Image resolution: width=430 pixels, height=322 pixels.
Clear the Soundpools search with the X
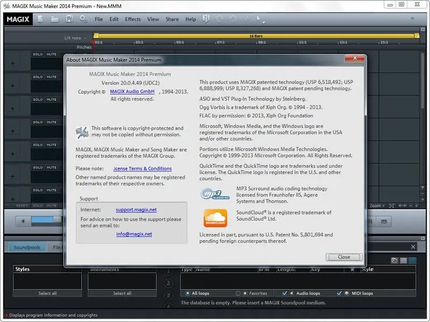tap(413, 247)
